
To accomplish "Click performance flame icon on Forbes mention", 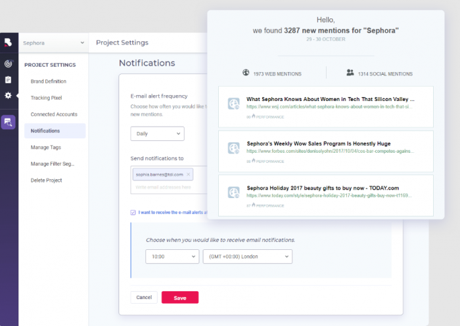I will [254, 161].
